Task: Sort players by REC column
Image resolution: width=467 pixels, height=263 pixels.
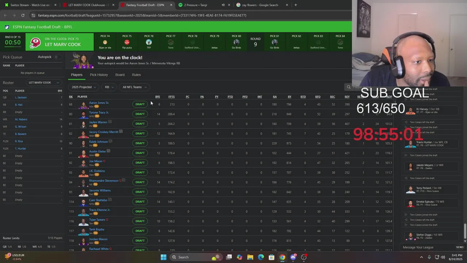Action: pos(332,97)
